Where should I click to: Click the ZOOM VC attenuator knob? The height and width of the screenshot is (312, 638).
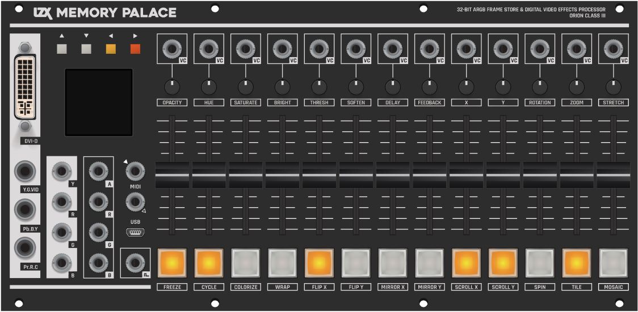[577, 87]
